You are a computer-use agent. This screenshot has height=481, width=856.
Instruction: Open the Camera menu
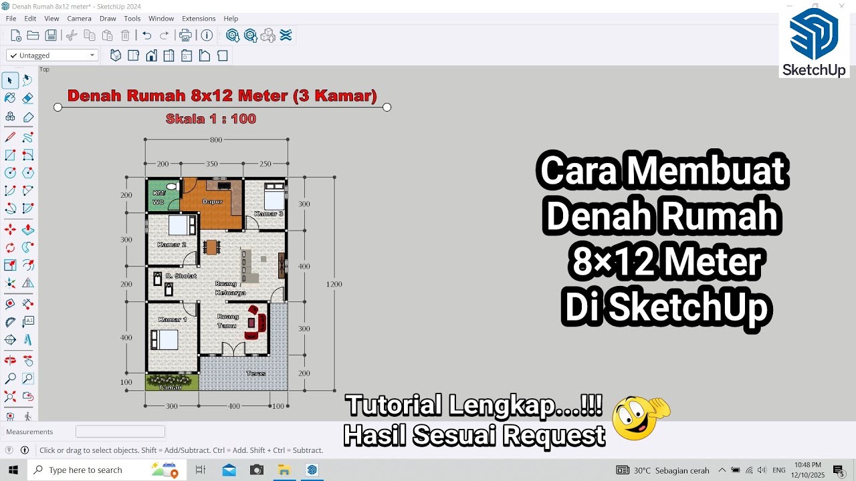click(x=79, y=19)
